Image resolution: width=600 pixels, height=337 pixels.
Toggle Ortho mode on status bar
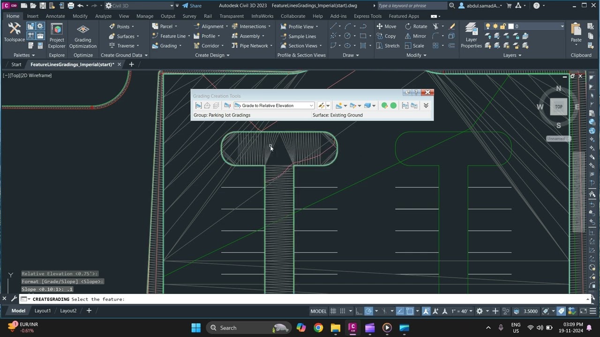coord(359,311)
